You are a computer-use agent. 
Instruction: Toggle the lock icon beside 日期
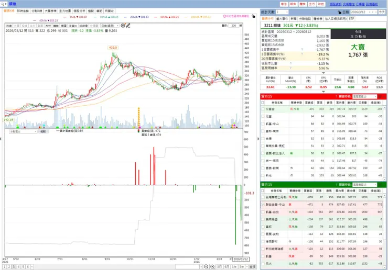click(x=339, y=12)
